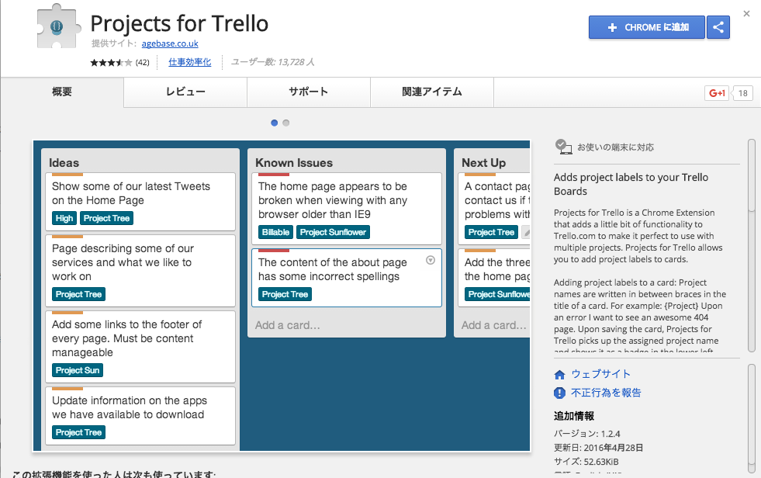Open the 仕事効率化 category link

[189, 62]
